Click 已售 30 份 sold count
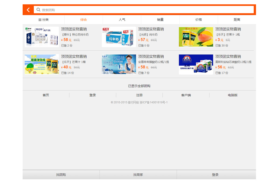The width and height of the screenshot is (280, 186). coord(222,46)
